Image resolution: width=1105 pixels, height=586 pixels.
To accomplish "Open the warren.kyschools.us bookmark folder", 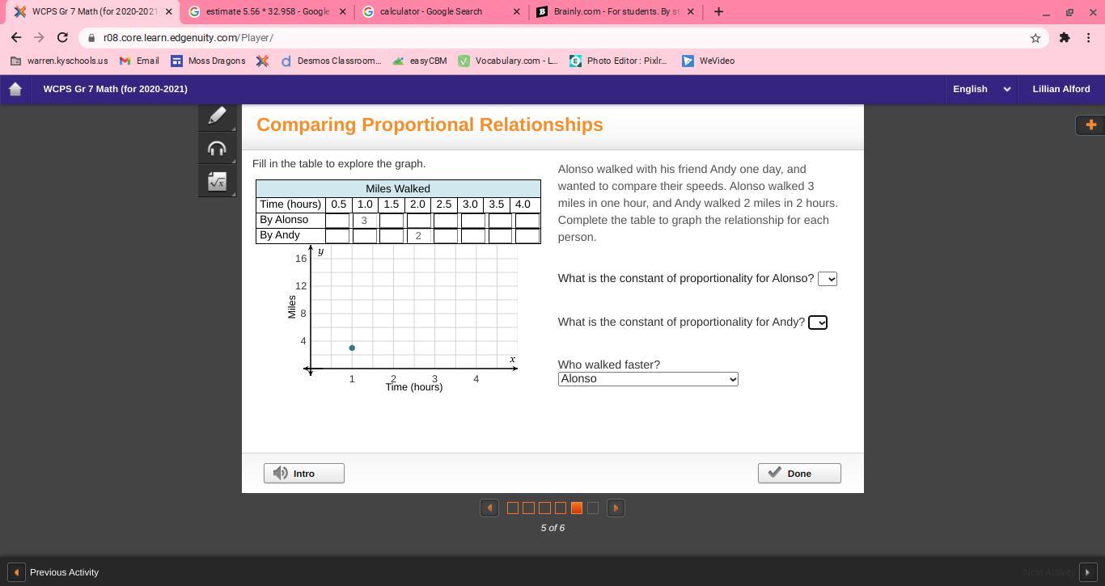I will point(59,61).
